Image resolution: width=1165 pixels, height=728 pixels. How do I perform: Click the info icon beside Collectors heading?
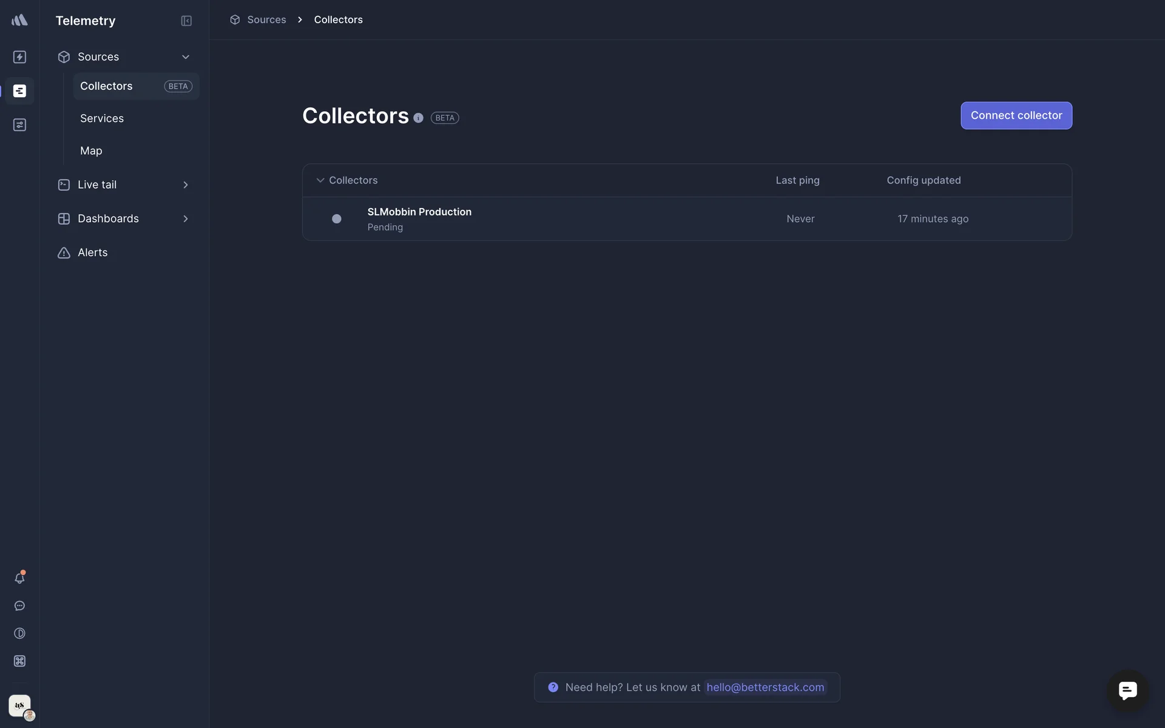[418, 118]
